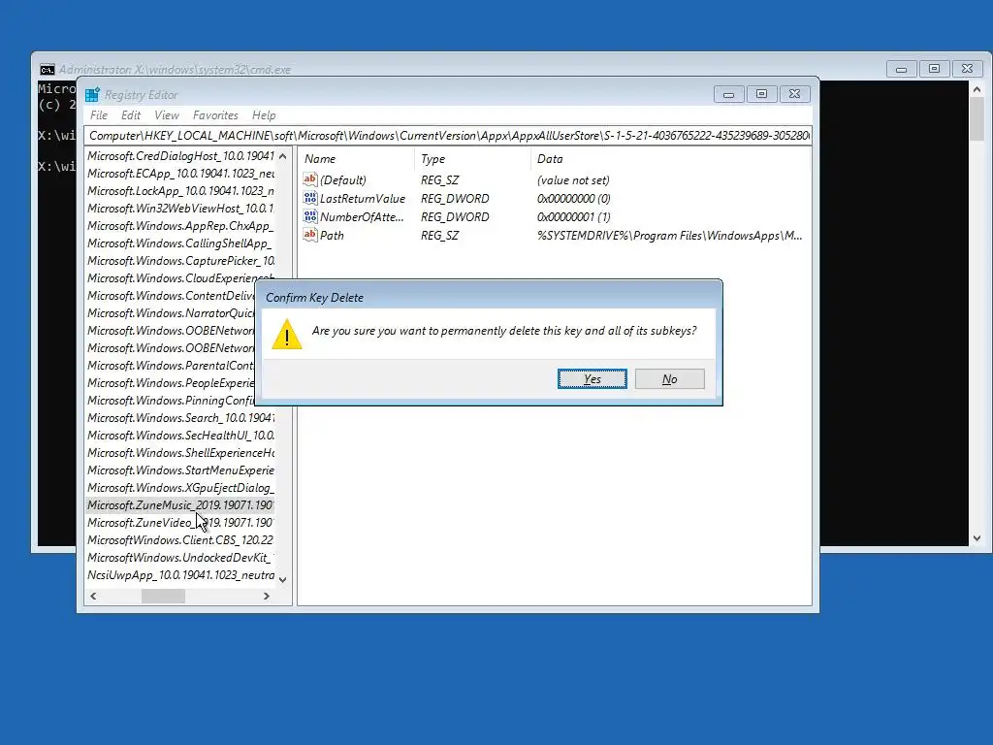Open the File menu in Registry Editor
Screen dimensions: 993x745
99,115
